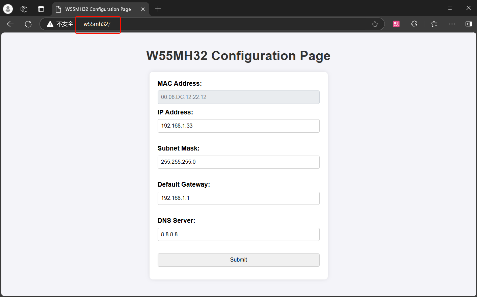Click the pink translate extension icon
Viewport: 477px width, 297px height.
coord(396,24)
